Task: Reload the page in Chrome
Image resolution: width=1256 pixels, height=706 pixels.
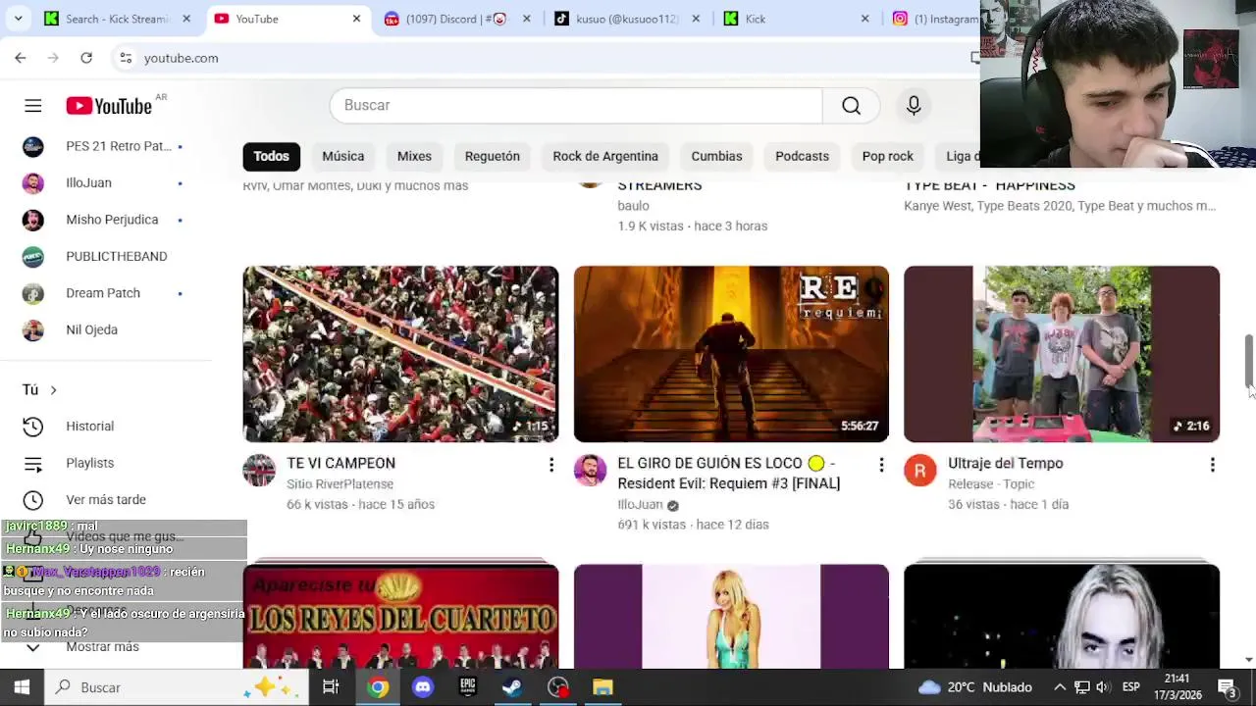Action: [86, 58]
